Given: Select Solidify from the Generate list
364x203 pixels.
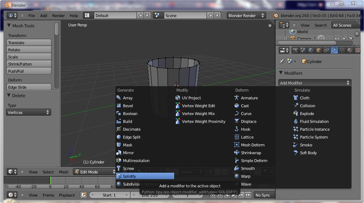Looking at the screenshot, I should [145, 176].
